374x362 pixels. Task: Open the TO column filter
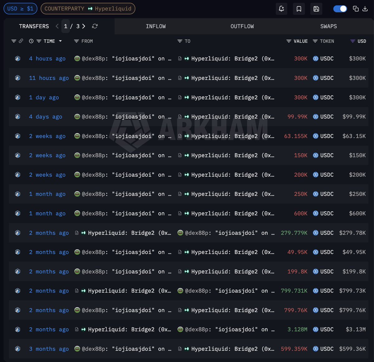pyautogui.click(x=180, y=41)
